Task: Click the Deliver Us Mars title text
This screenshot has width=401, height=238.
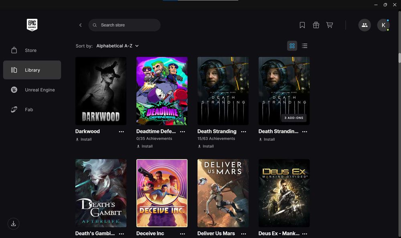Action: point(216,234)
